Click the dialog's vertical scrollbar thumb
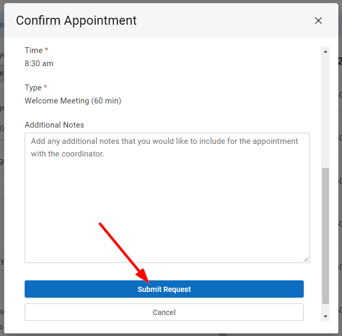Image resolution: width=342 pixels, height=336 pixels. click(x=326, y=235)
